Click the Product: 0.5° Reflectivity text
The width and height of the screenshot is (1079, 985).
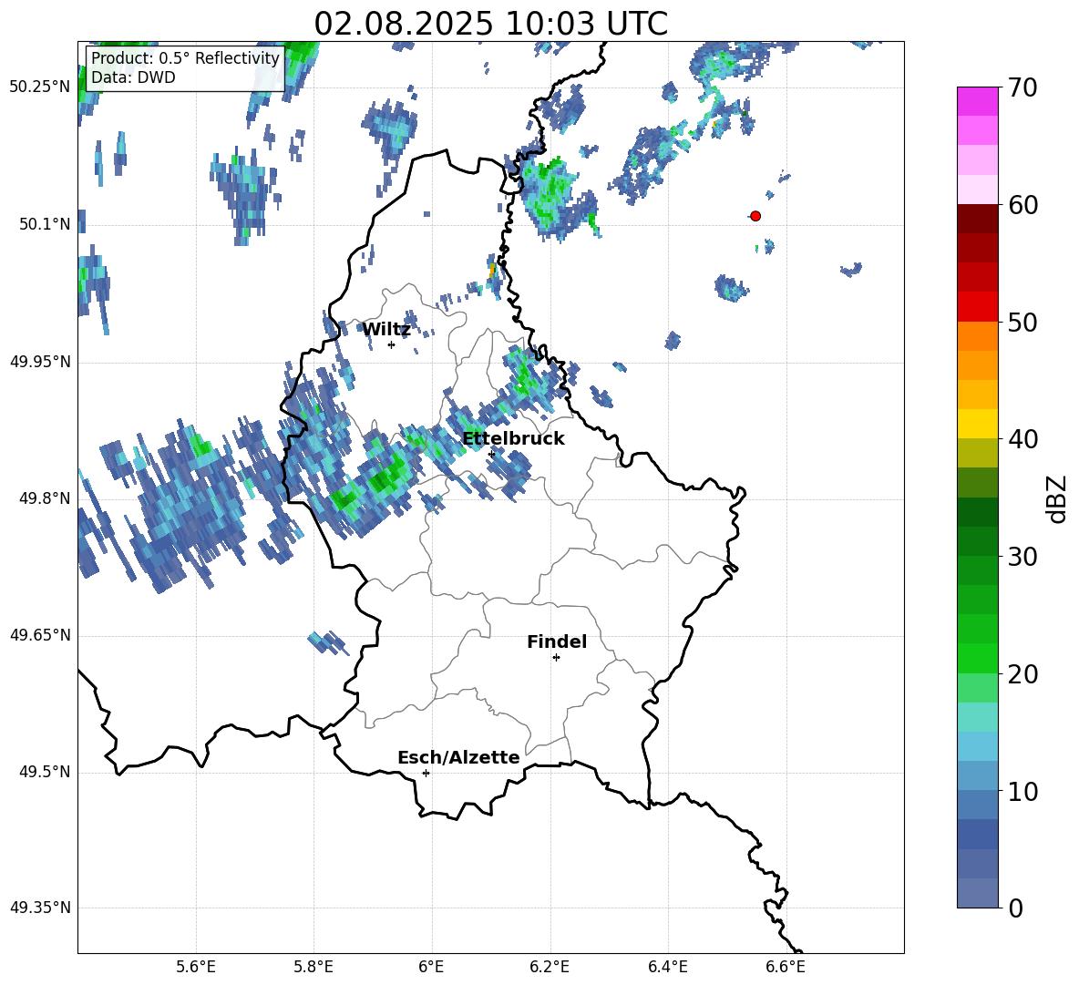point(186,58)
